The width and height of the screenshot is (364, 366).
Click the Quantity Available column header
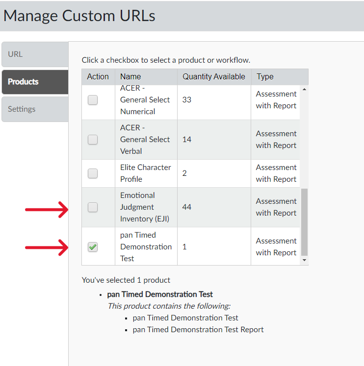click(214, 76)
